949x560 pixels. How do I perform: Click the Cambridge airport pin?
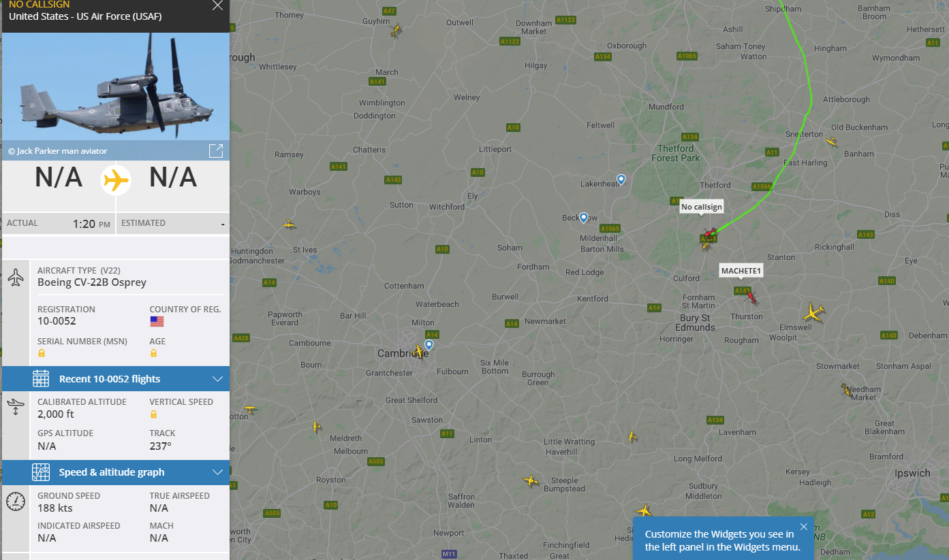tap(429, 345)
